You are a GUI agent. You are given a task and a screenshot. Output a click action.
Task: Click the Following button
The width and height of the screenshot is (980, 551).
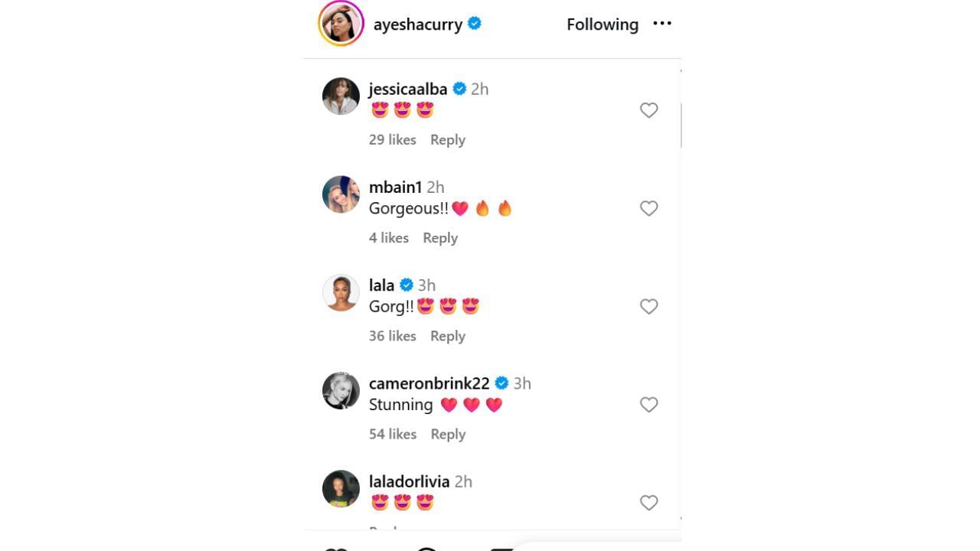coord(603,24)
